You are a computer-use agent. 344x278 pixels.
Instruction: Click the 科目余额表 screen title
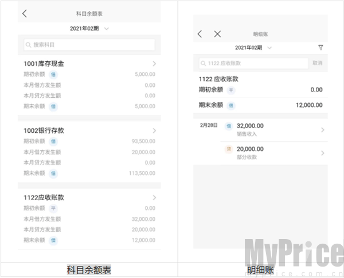(89, 14)
